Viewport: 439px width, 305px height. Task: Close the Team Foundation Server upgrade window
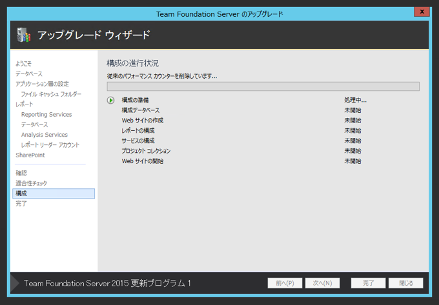point(422,12)
